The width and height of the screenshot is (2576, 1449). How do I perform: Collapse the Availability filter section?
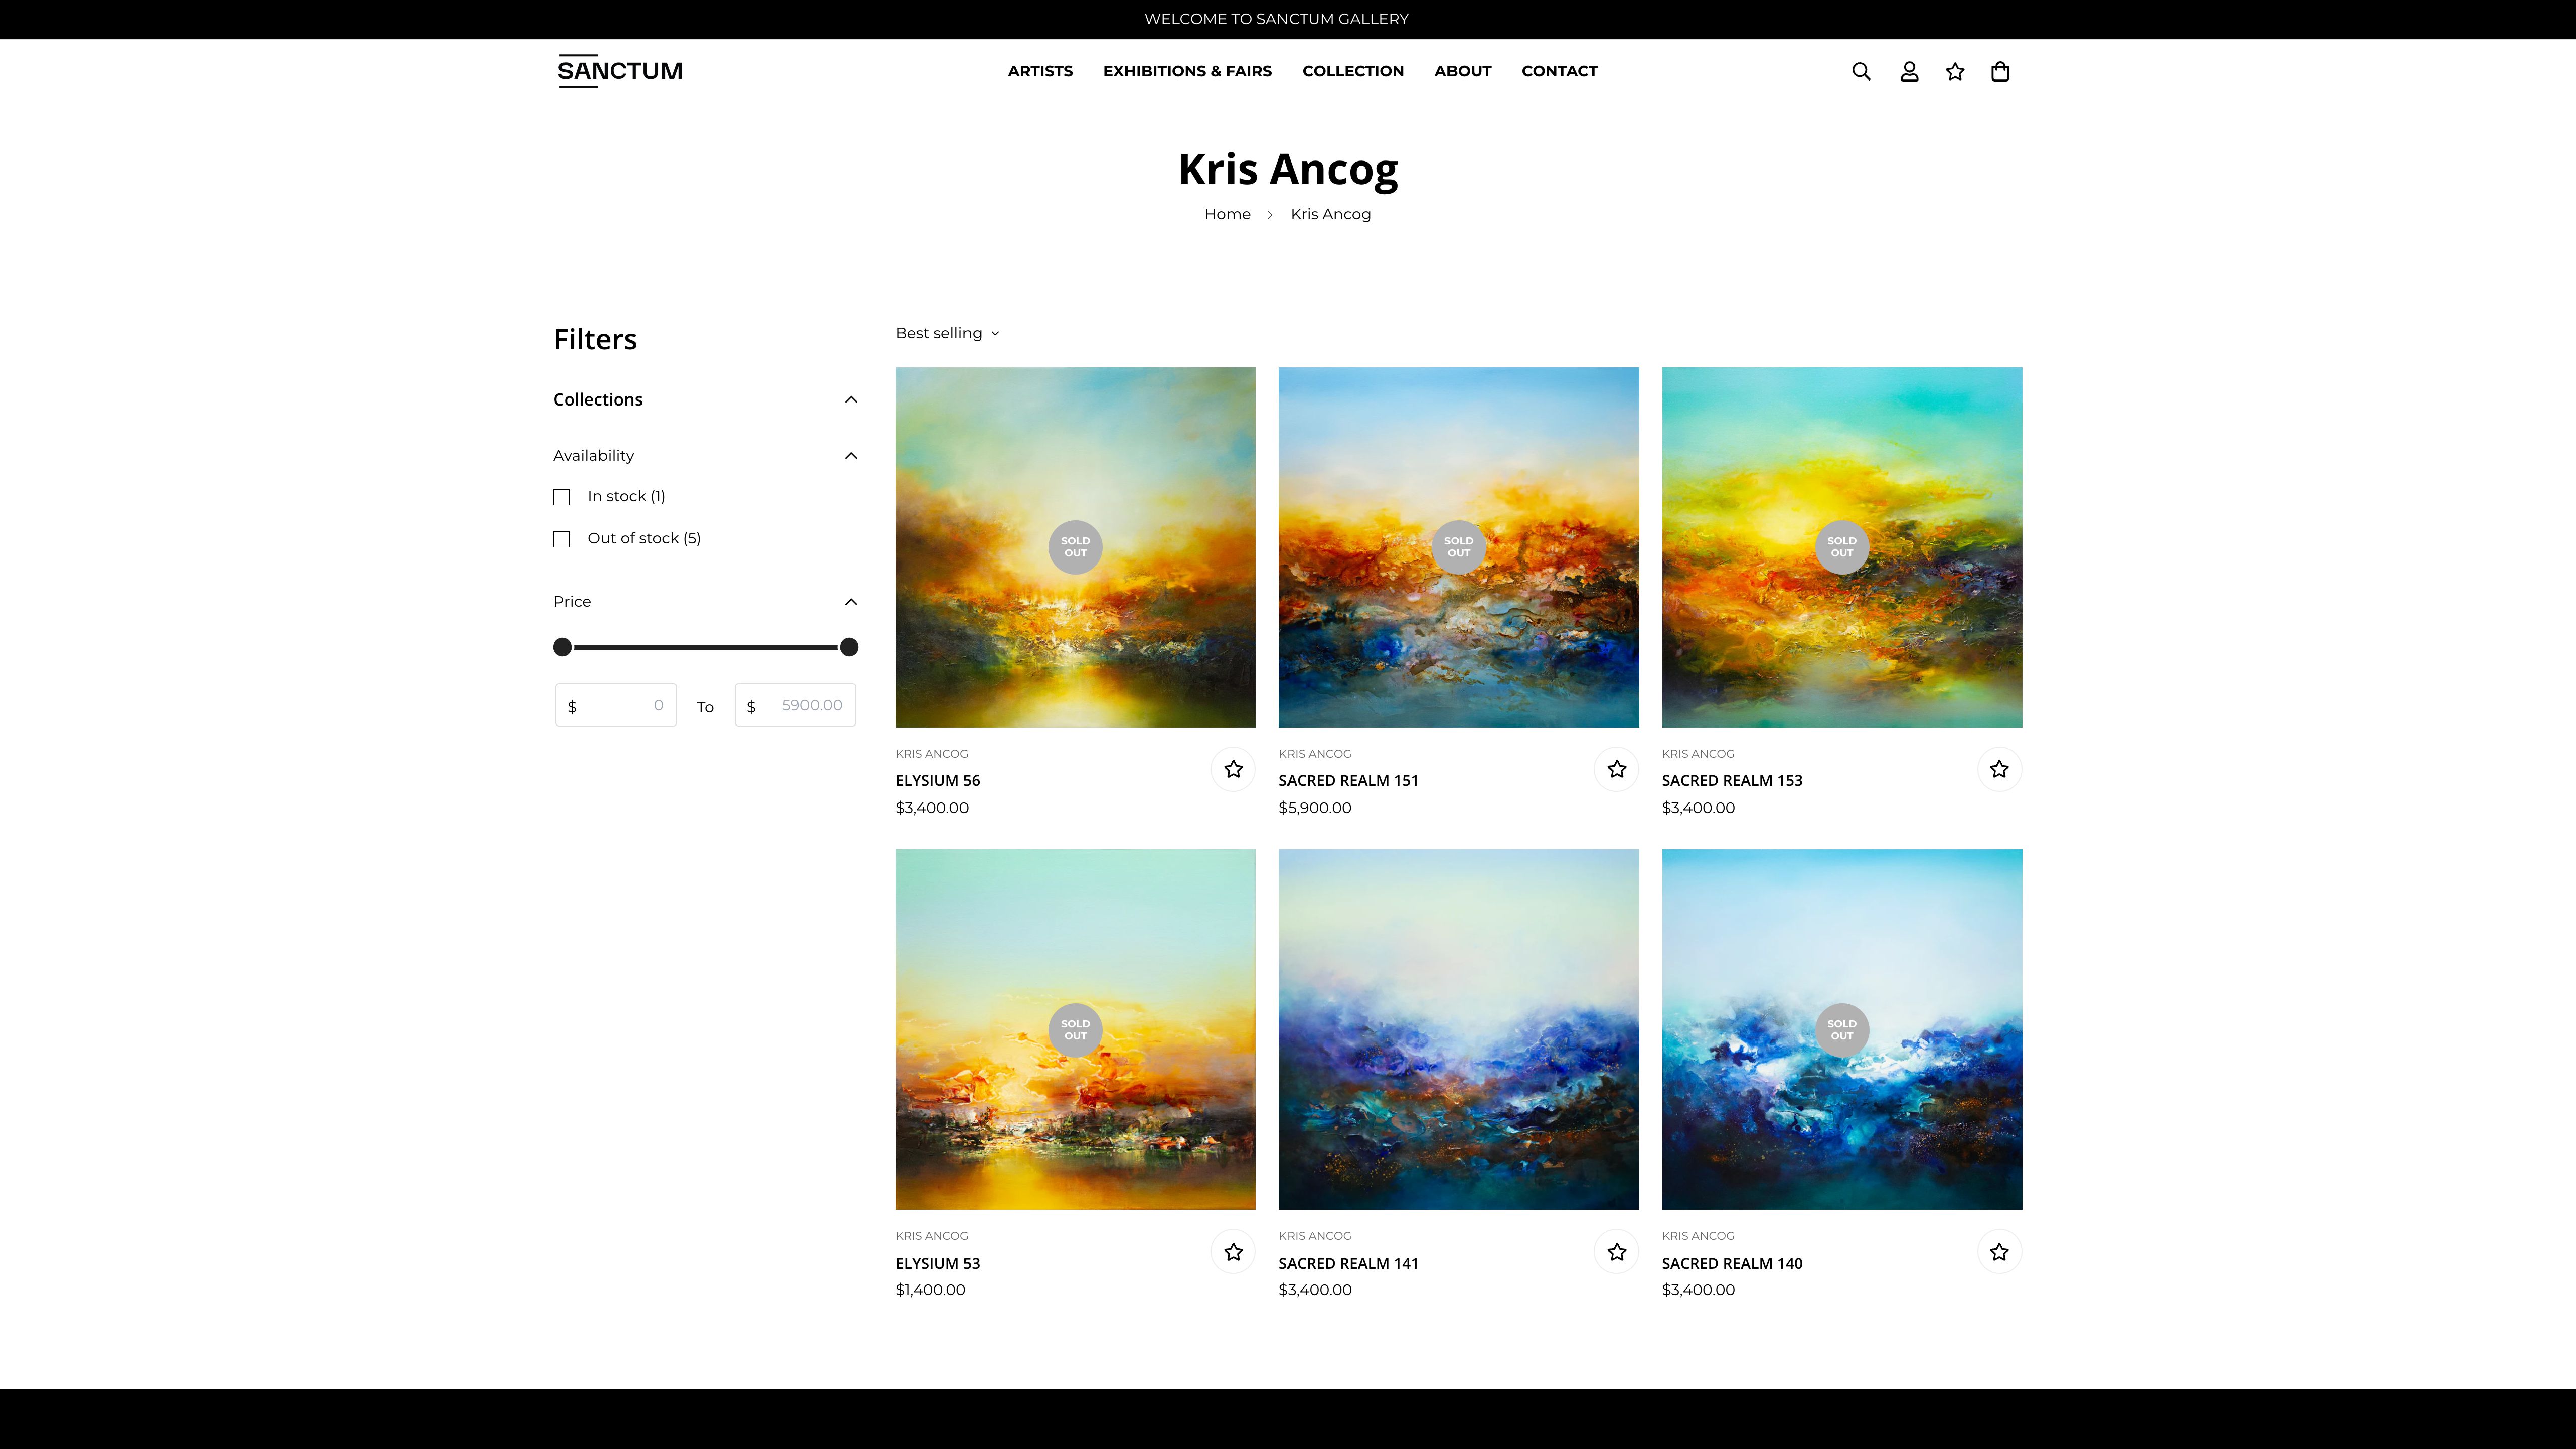tap(850, 455)
